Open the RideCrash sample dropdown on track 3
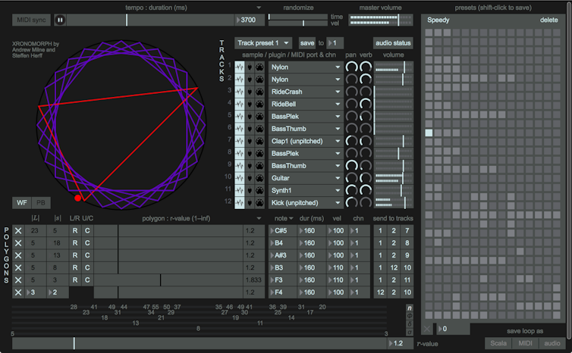 (x=306, y=92)
